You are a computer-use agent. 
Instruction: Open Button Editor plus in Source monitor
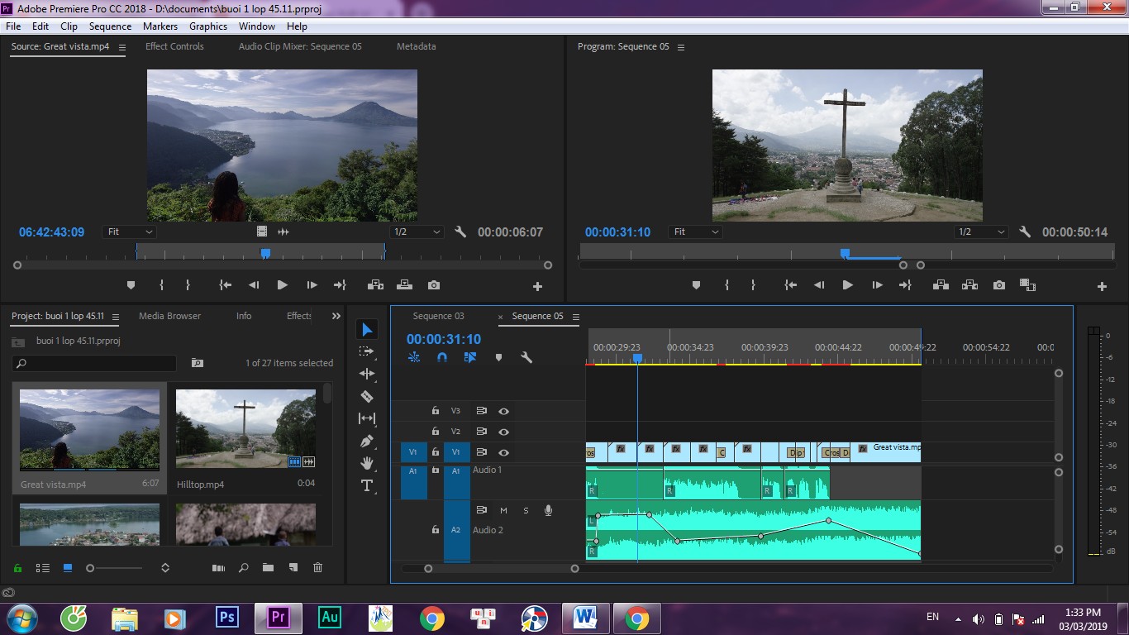[537, 286]
